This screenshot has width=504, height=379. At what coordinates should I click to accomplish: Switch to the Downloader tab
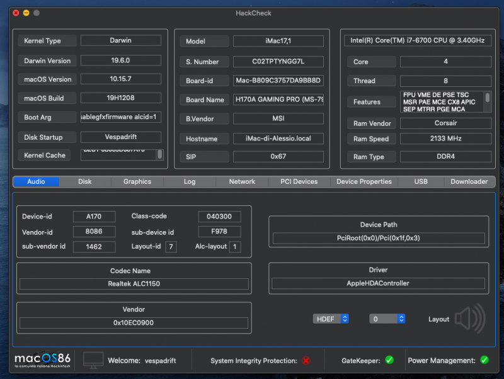(469, 181)
